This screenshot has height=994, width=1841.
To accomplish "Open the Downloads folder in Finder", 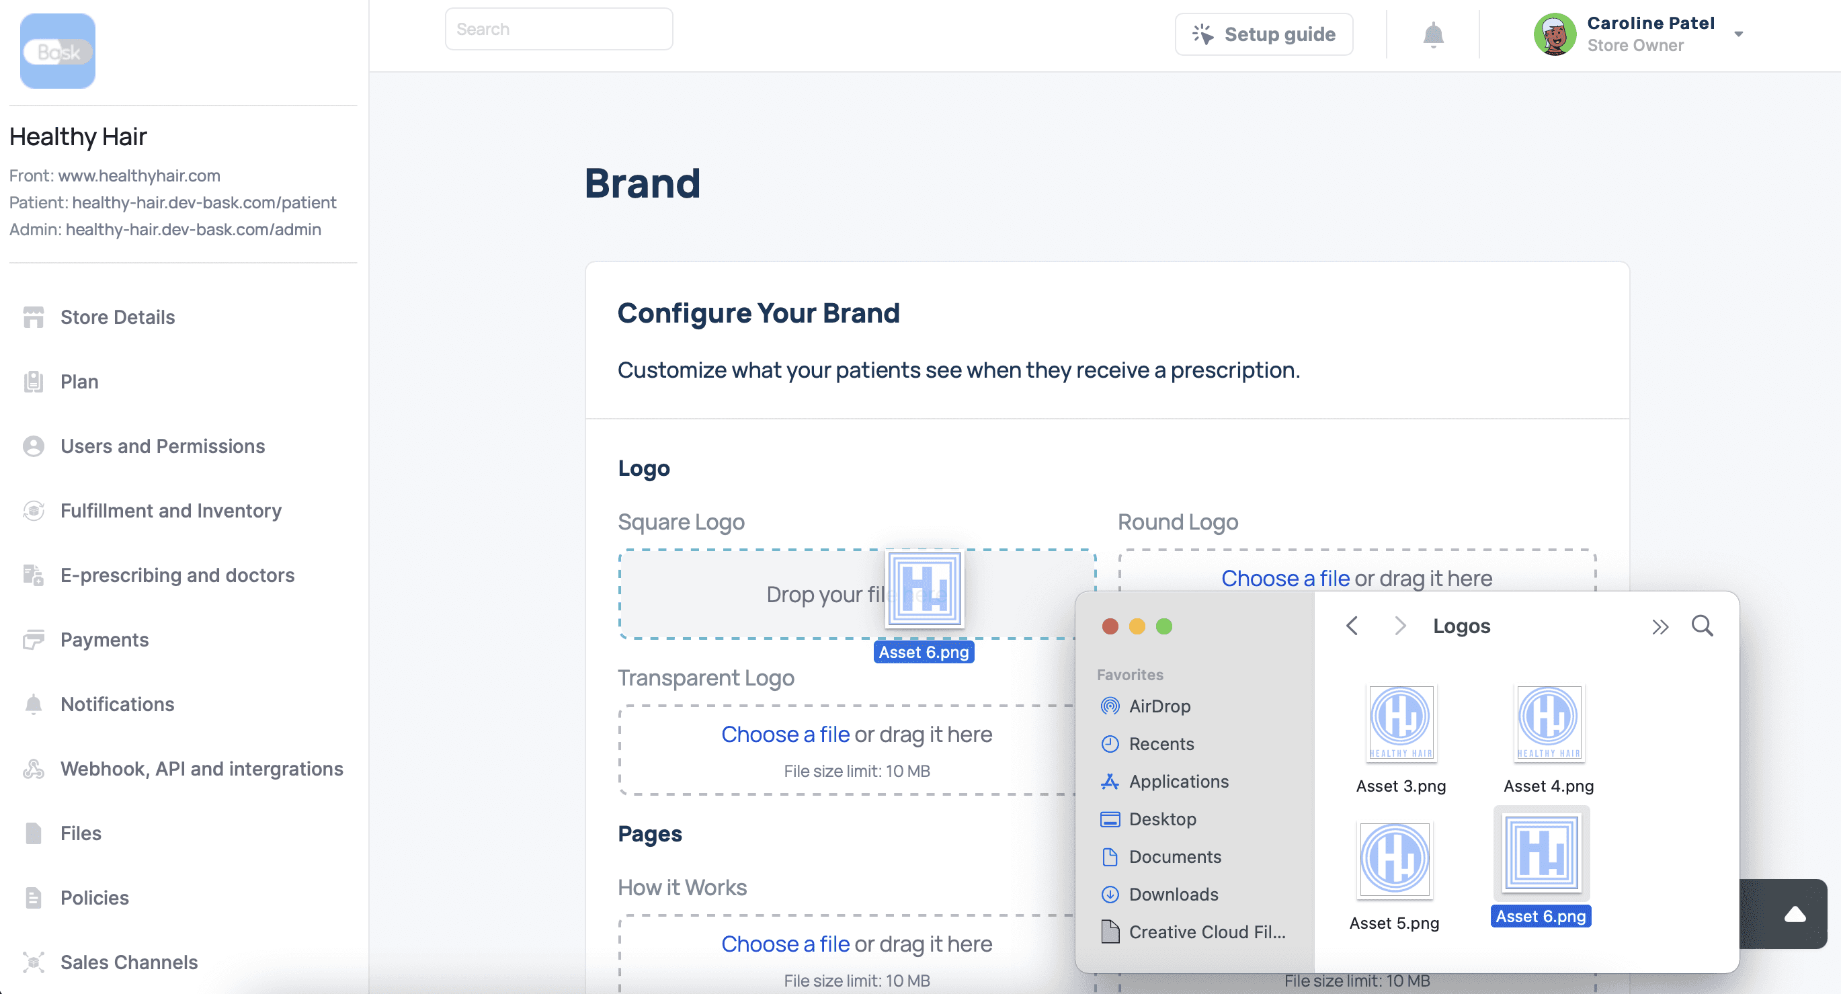I will (1173, 895).
